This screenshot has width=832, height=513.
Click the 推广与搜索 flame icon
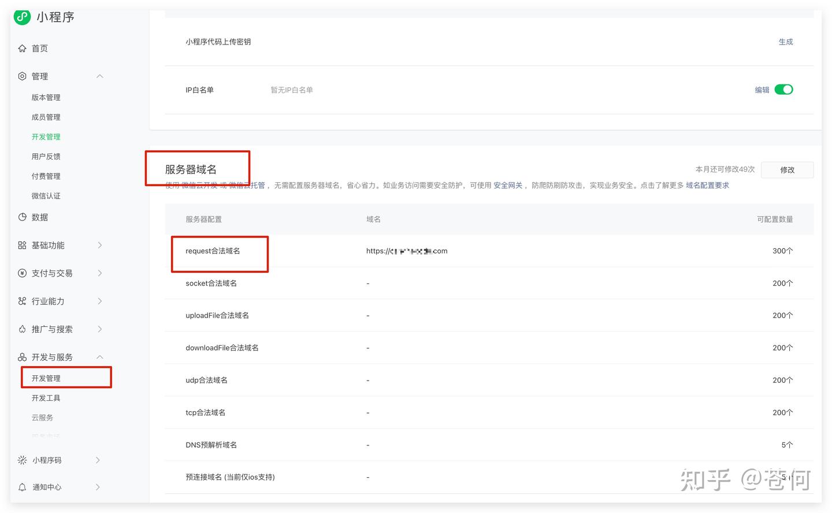click(22, 329)
